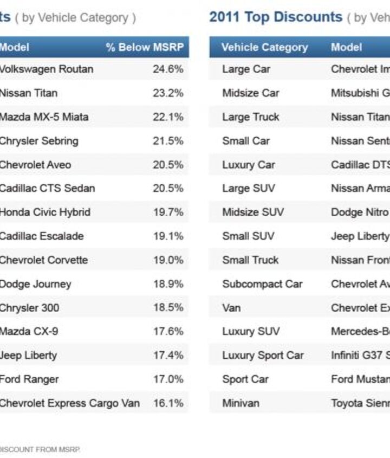Select the Chevrolet Corvette row
Image resolution: width=390 pixels, height=458 pixels.
coord(43,260)
